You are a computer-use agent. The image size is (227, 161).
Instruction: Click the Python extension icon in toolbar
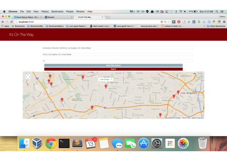[214, 22]
